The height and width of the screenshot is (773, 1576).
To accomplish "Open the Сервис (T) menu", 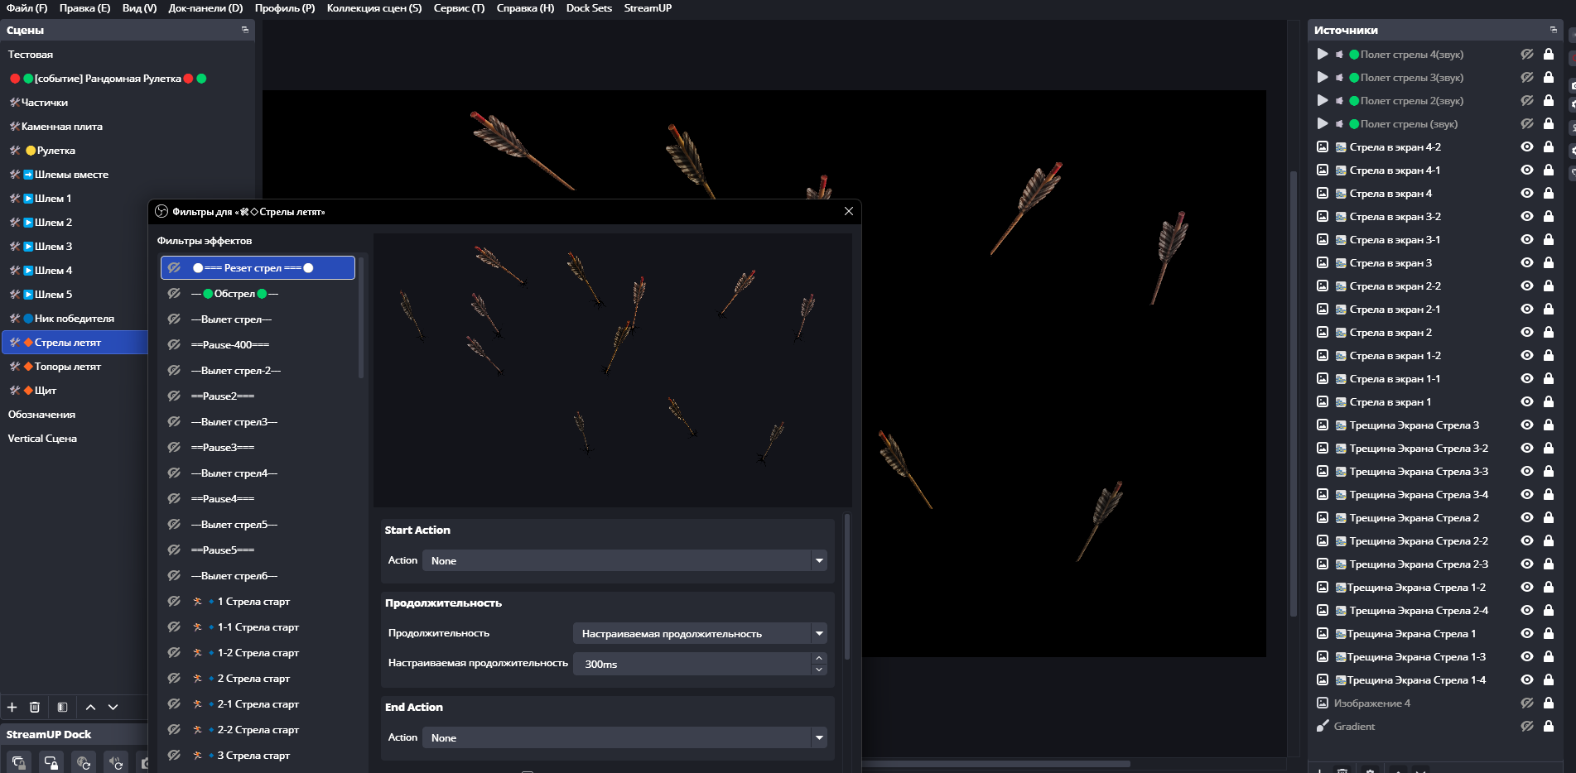I will [459, 8].
